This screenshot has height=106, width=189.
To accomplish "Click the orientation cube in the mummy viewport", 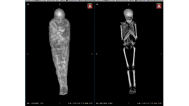I will pyautogui.click(x=90, y=6).
